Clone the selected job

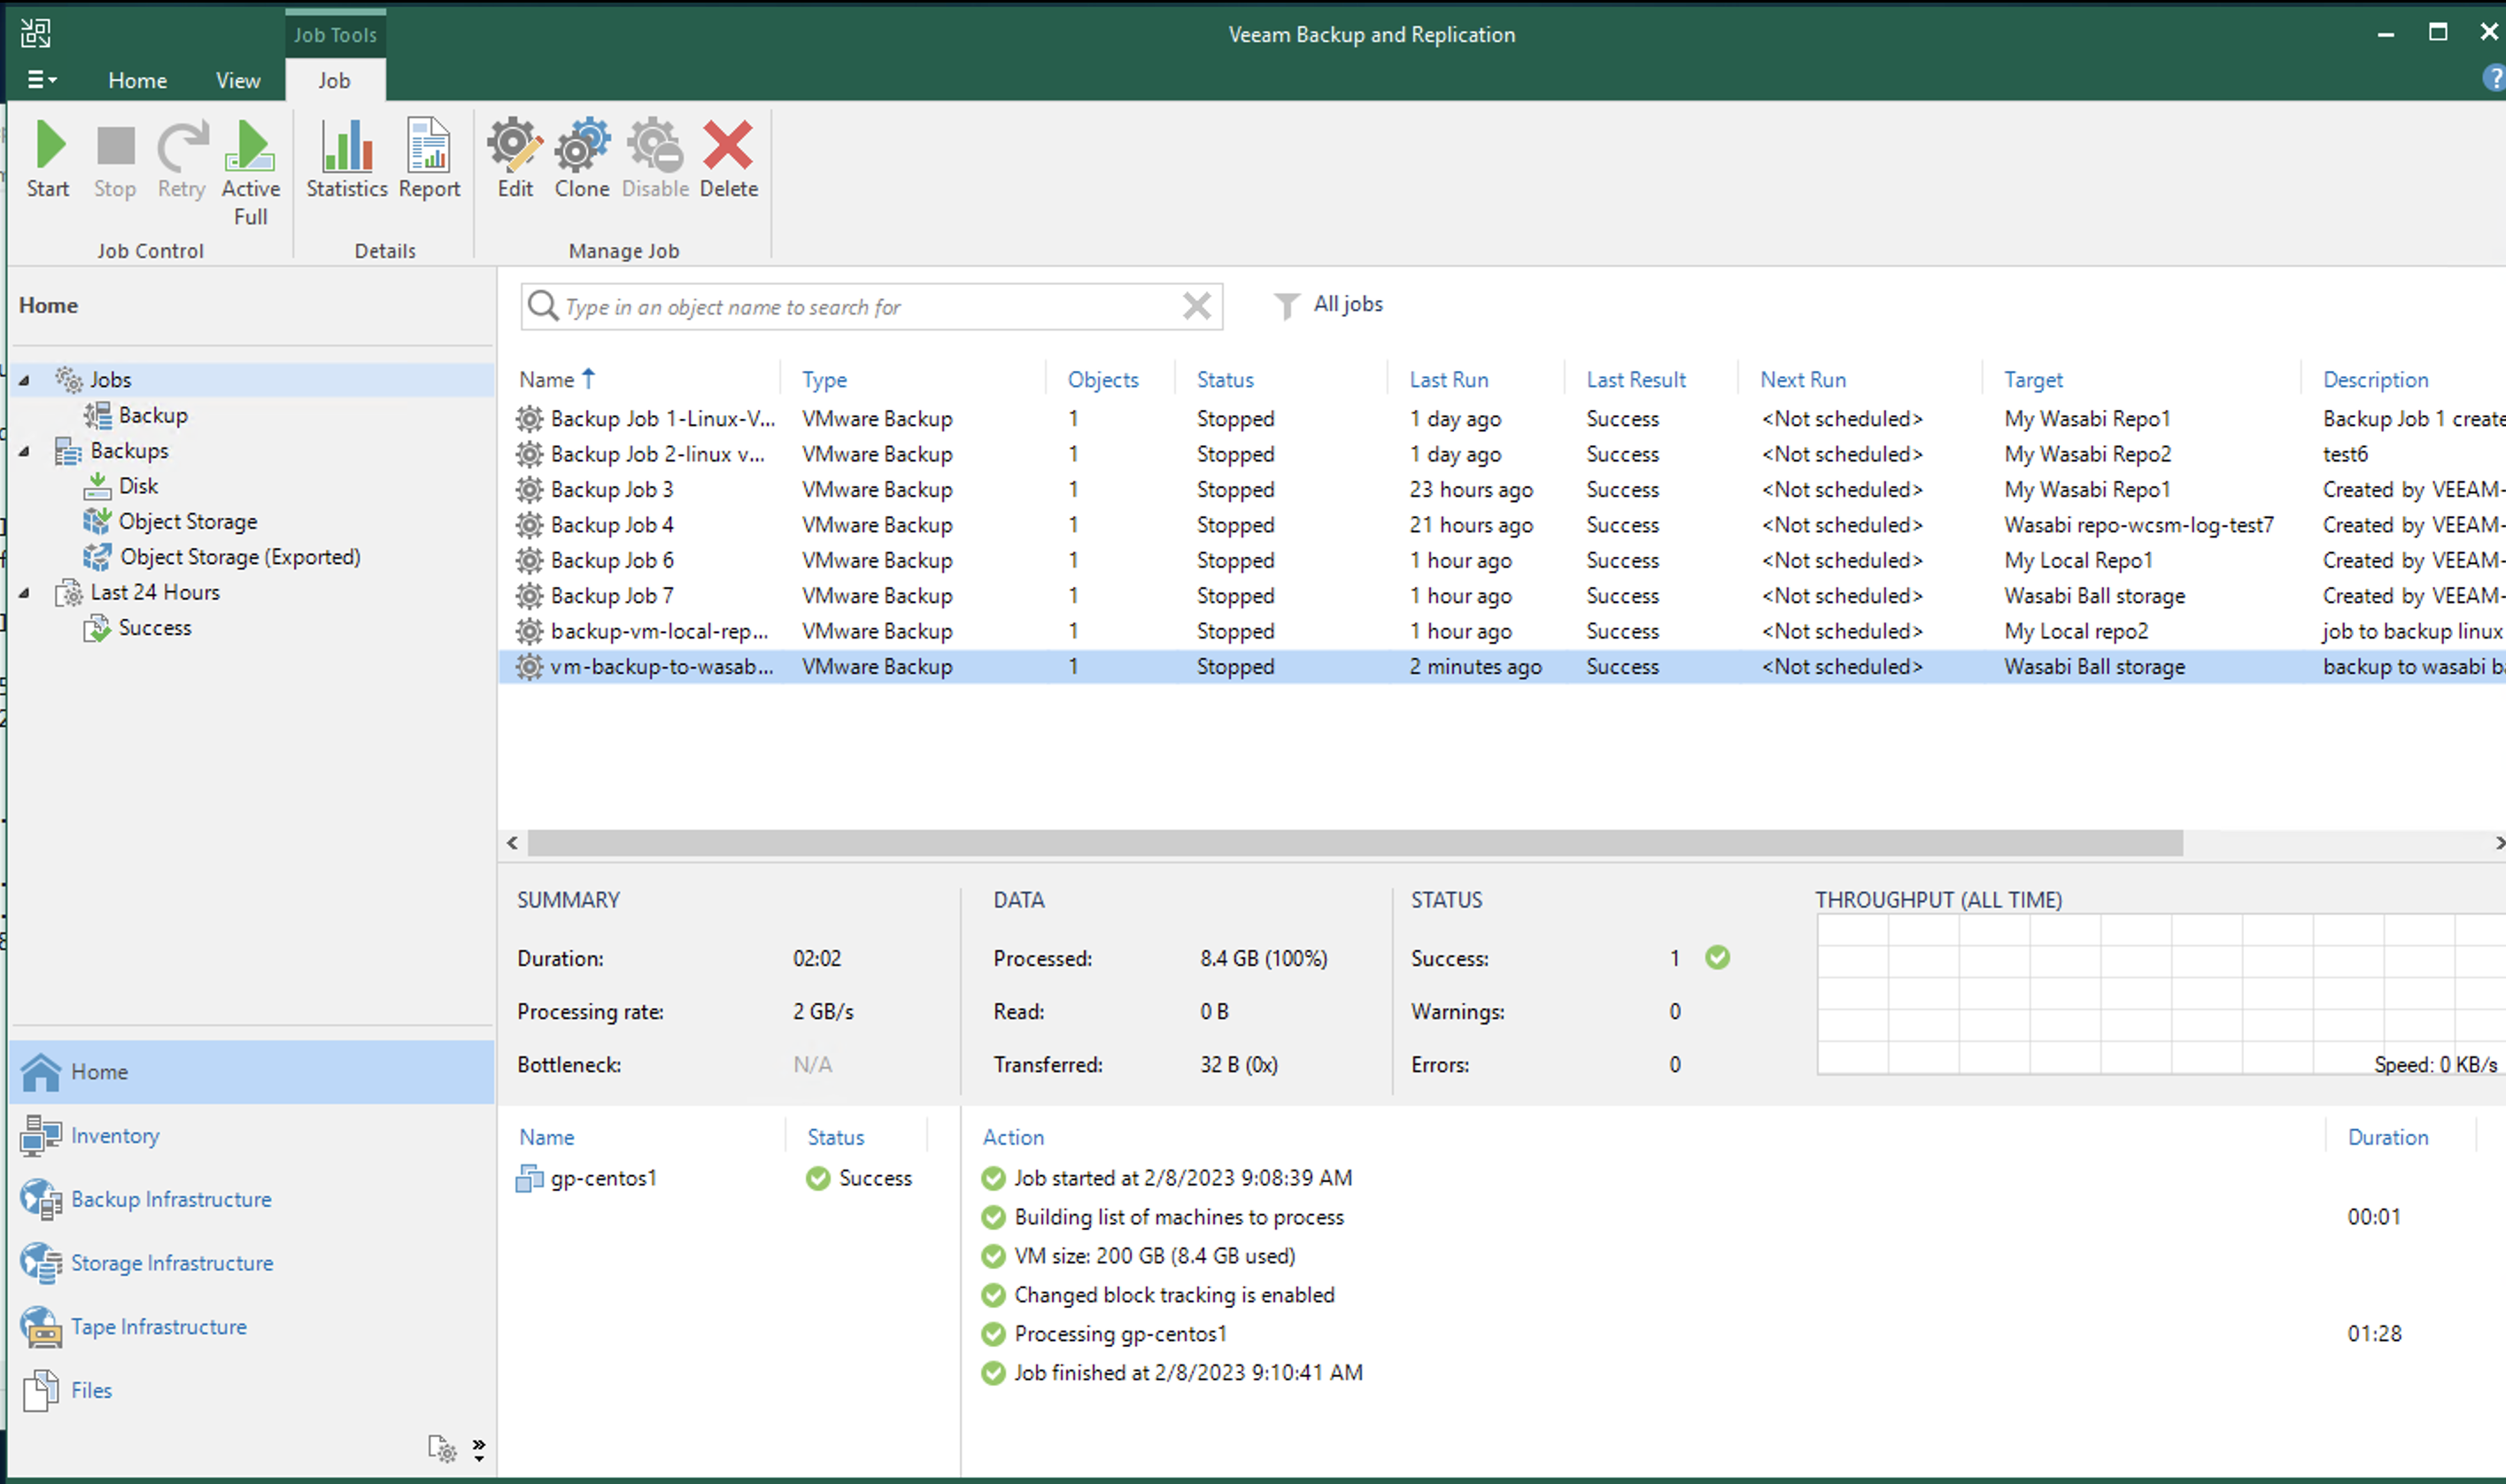(x=582, y=159)
